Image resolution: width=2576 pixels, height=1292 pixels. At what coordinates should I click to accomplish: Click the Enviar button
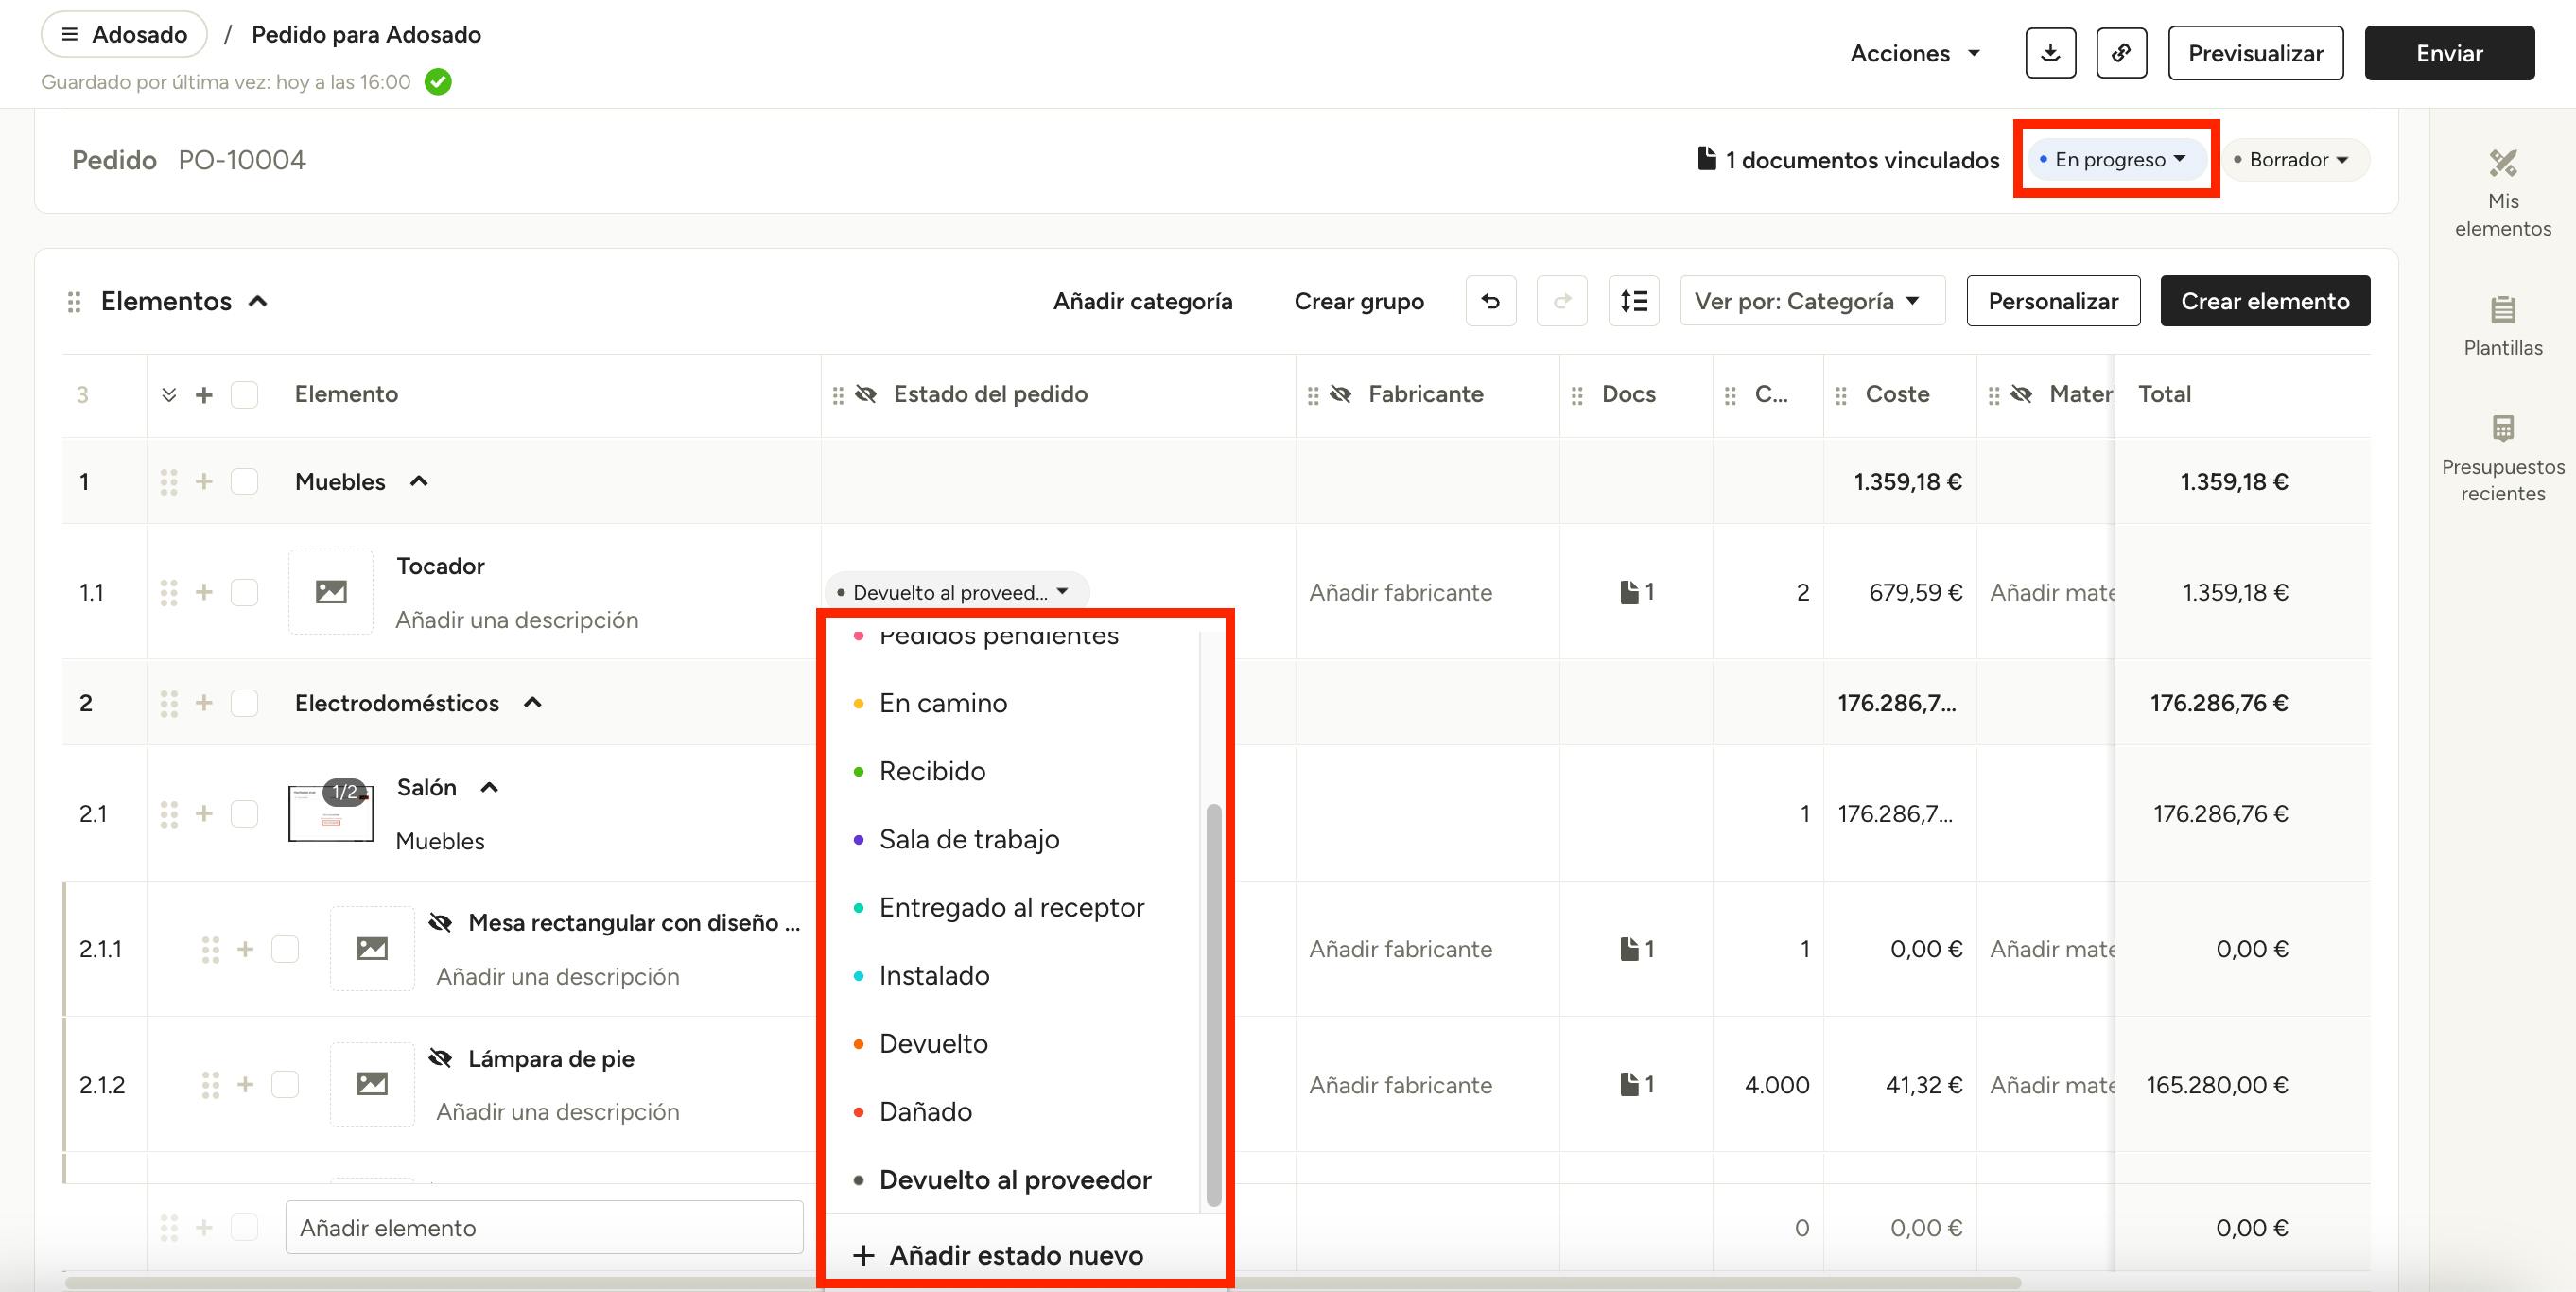[x=2448, y=53]
